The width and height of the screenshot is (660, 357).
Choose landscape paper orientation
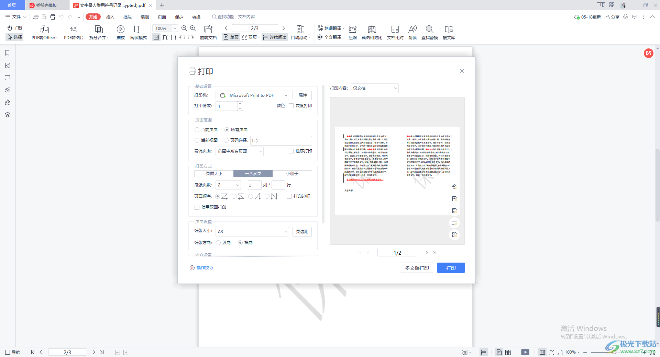coord(240,243)
